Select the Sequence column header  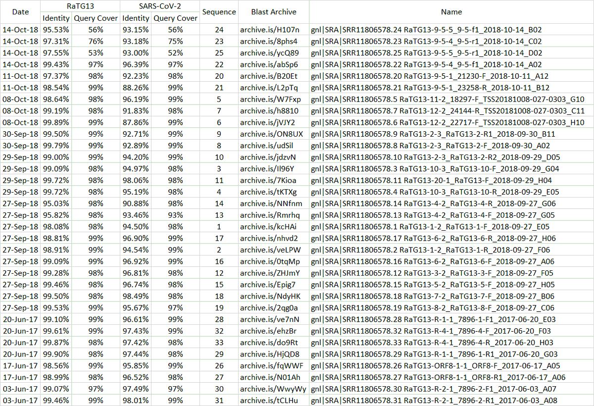219,12
